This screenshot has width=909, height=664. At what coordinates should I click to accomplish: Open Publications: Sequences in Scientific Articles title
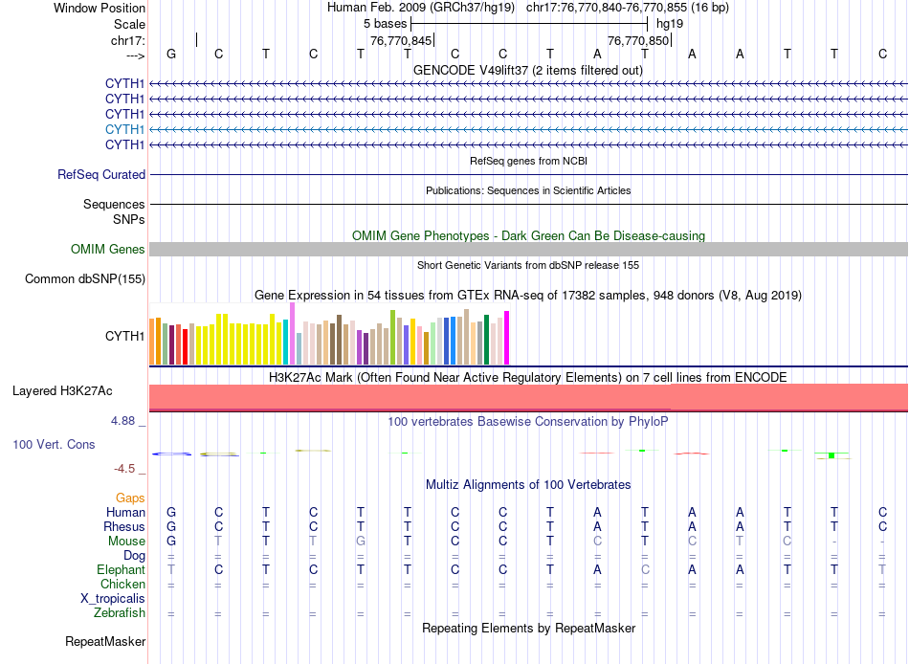tap(528, 190)
